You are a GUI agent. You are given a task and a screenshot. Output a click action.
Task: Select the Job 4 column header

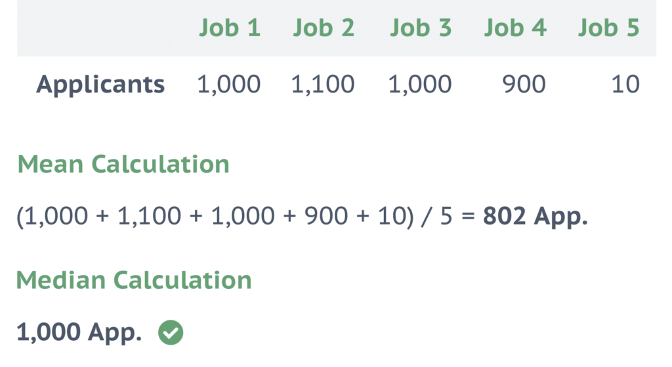click(x=515, y=28)
